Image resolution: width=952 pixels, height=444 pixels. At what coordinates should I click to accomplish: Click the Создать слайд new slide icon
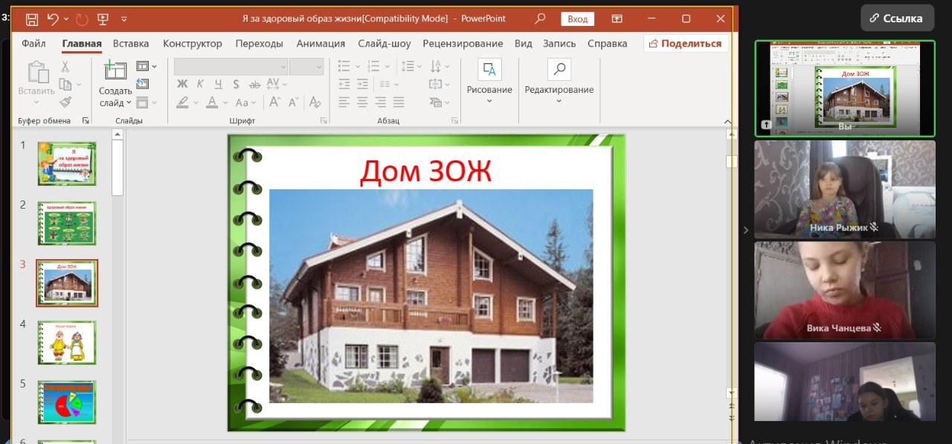(x=115, y=71)
